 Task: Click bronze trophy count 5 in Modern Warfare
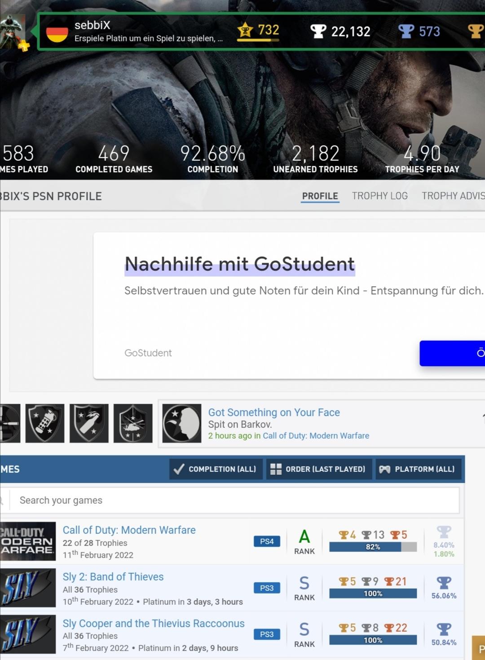pyautogui.click(x=399, y=535)
